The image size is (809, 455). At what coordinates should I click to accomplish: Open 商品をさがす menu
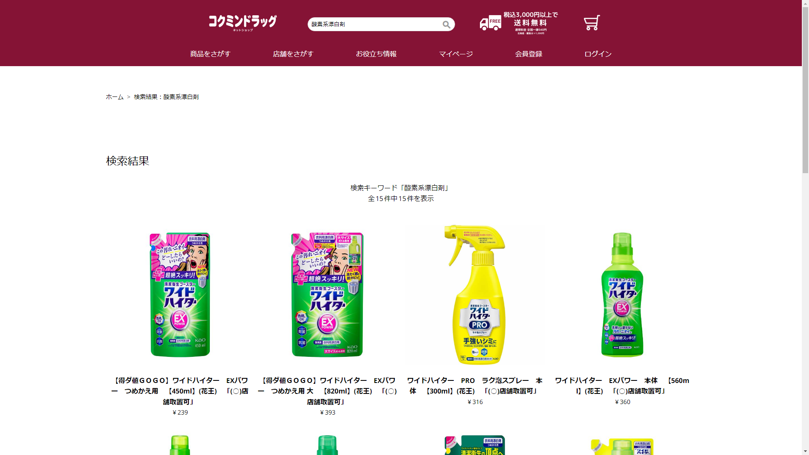coord(210,54)
